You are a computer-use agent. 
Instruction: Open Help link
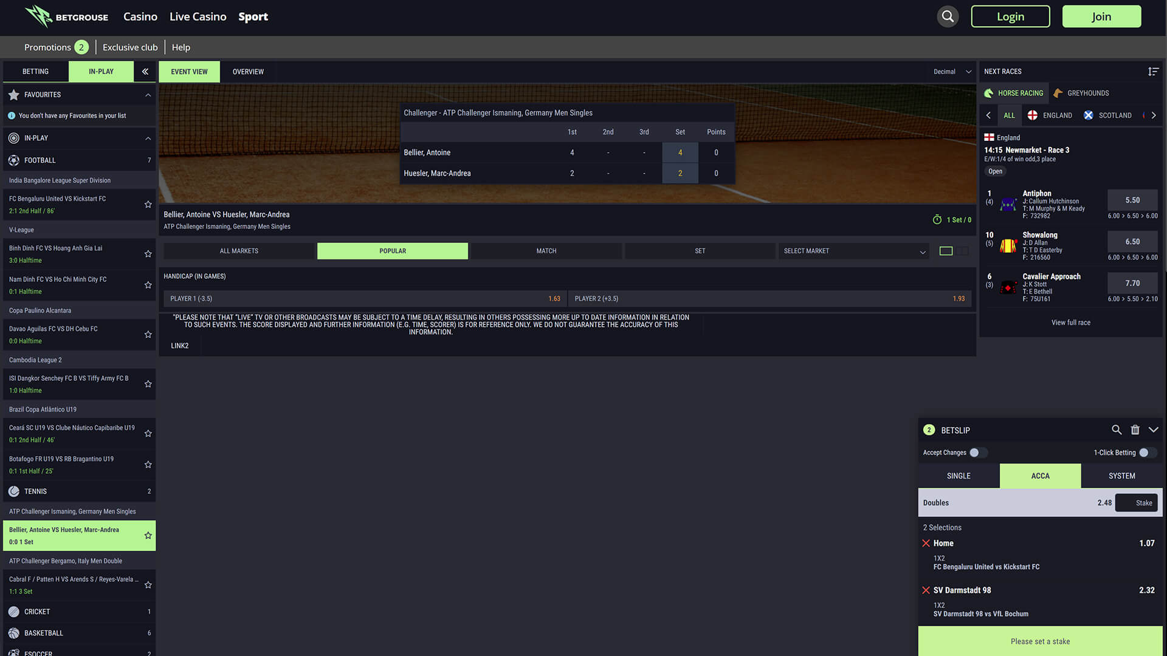coord(181,47)
